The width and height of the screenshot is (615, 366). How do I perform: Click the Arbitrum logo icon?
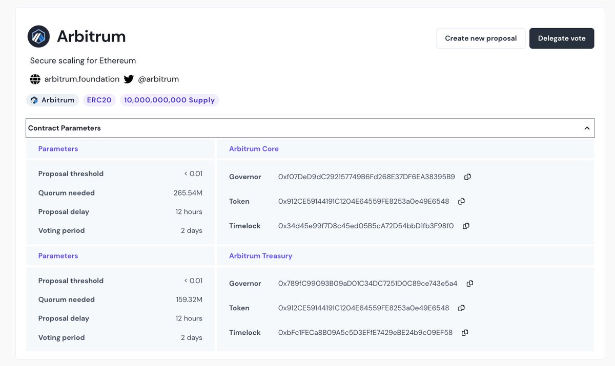pyautogui.click(x=37, y=36)
